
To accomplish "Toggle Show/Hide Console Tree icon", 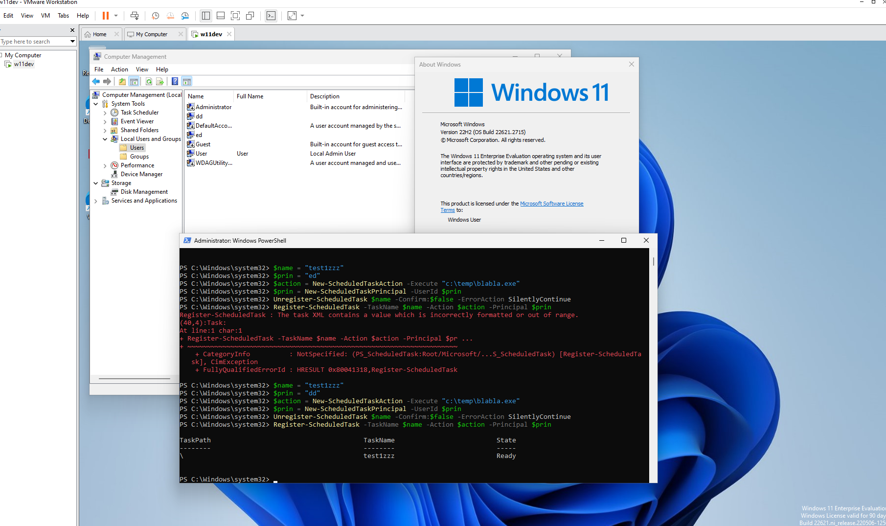I will [134, 82].
